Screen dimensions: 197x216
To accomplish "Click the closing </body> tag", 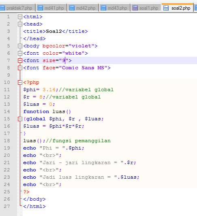I will (x=34, y=199).
